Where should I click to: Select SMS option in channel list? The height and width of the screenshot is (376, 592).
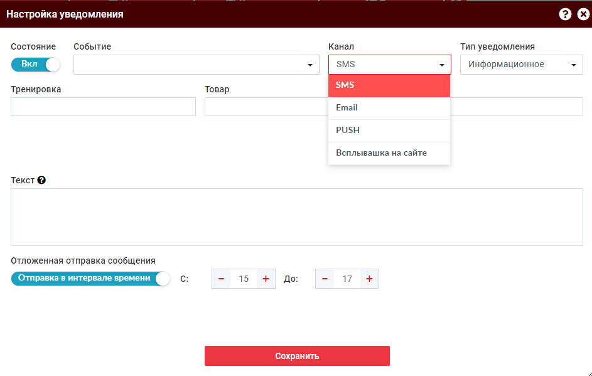[x=389, y=85]
